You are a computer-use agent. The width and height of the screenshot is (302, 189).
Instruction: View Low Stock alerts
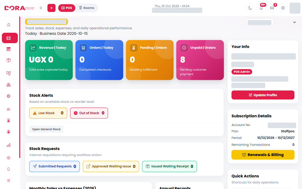[48, 113]
